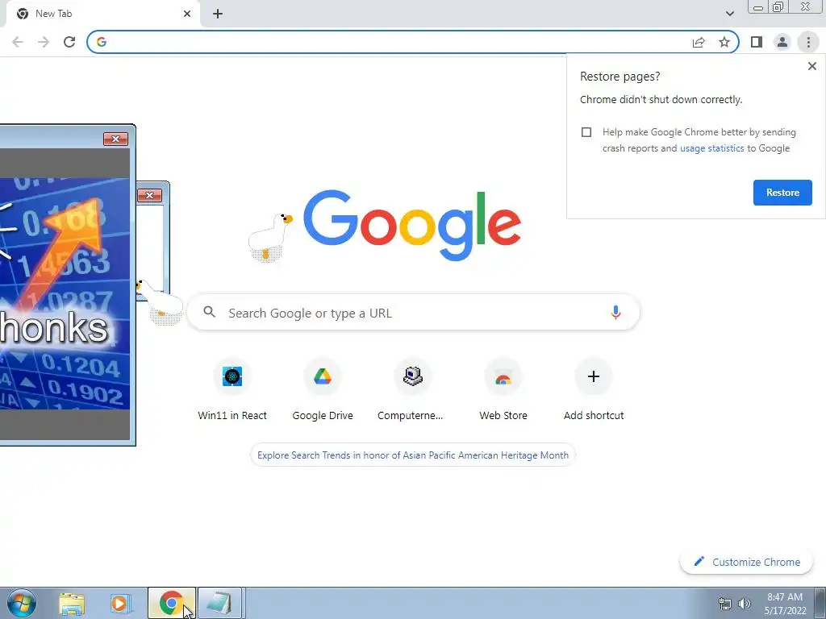This screenshot has width=826, height=619.
Task: Click the Add shortcut tile
Action: tap(593, 389)
